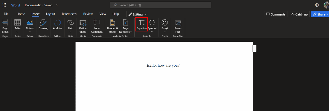Open the File menu
329x111 pixels.
pyautogui.click(x=6, y=14)
